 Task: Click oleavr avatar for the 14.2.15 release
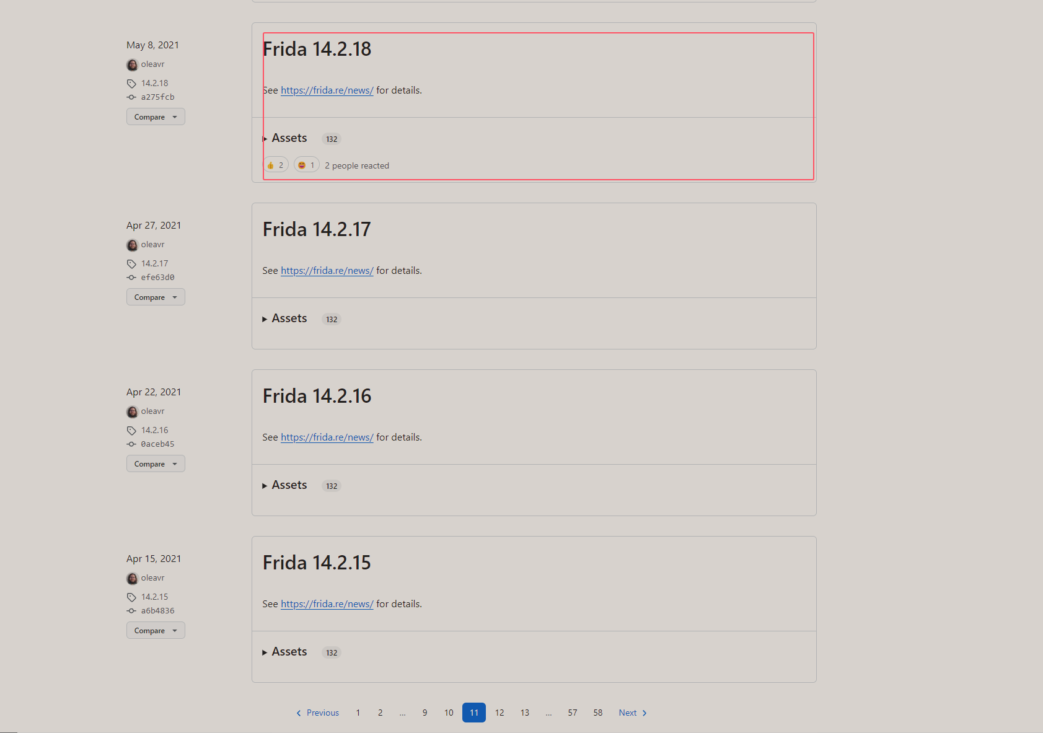[x=132, y=578]
